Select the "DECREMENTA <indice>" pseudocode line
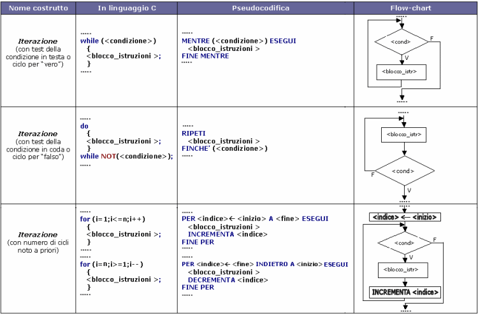This screenshot has width=478, height=315. pos(228,280)
